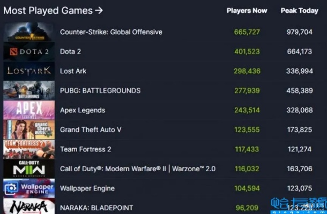Viewport: 327px width, 214px height.
Task: Select the Team Fortress 2 name link
Action: (86, 149)
